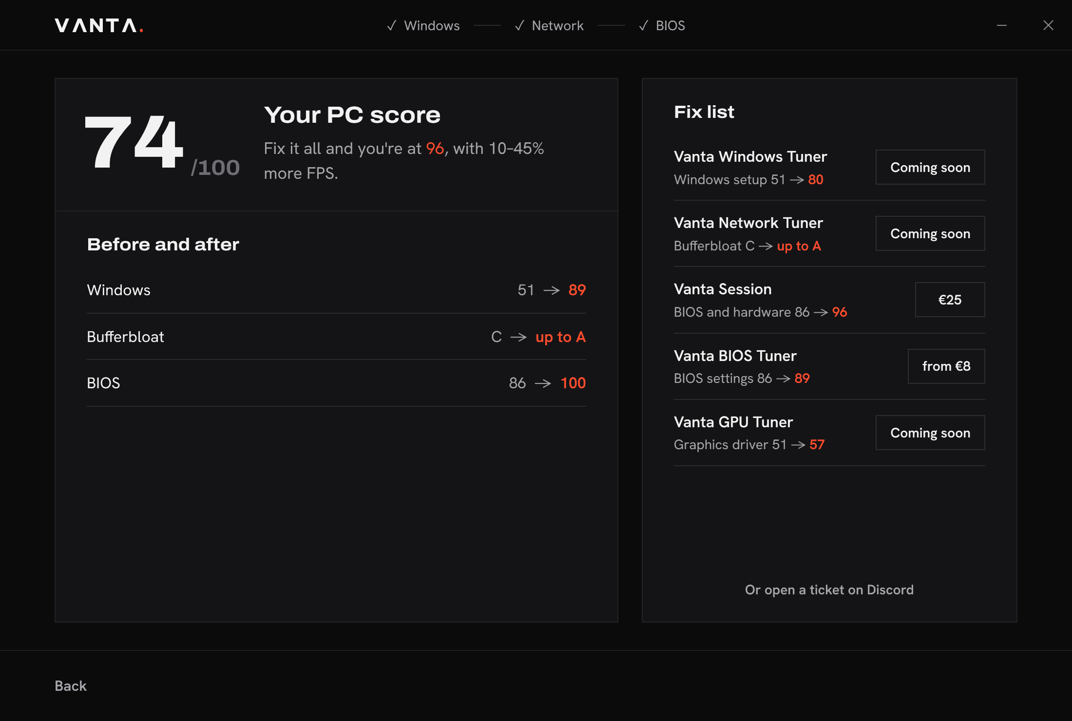Click the red 89 Windows target score

pyautogui.click(x=577, y=290)
